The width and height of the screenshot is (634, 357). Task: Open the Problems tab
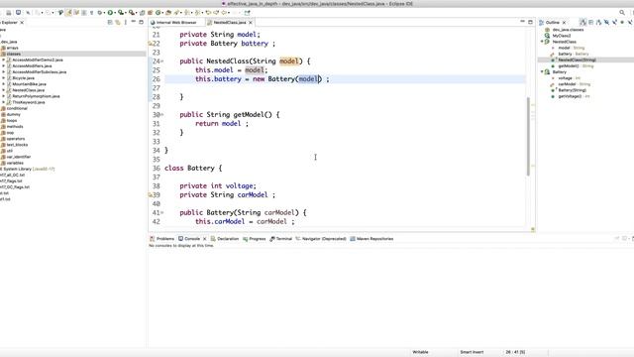point(162,239)
